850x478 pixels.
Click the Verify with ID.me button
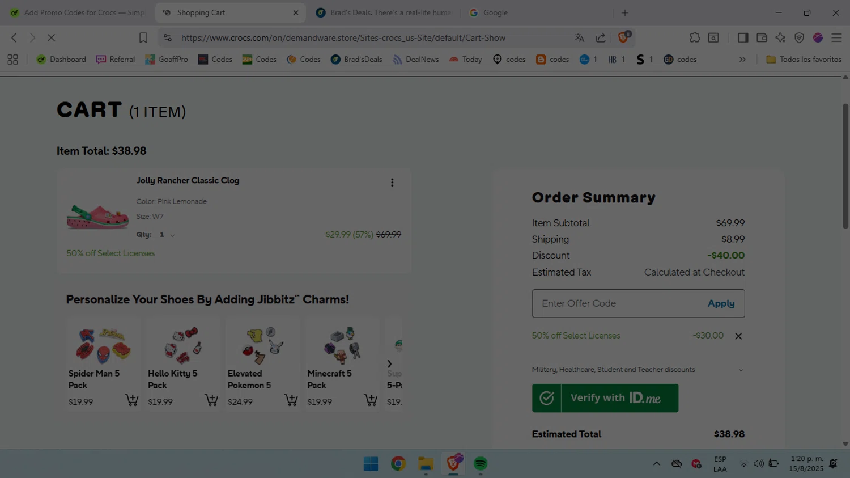click(605, 398)
